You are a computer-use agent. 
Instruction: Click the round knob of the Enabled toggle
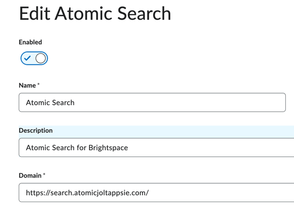(x=40, y=58)
